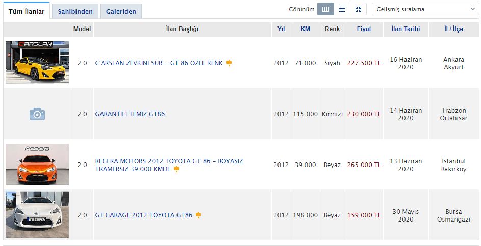Click the 115.000 mileage value
The image size is (481, 246).
(305, 114)
